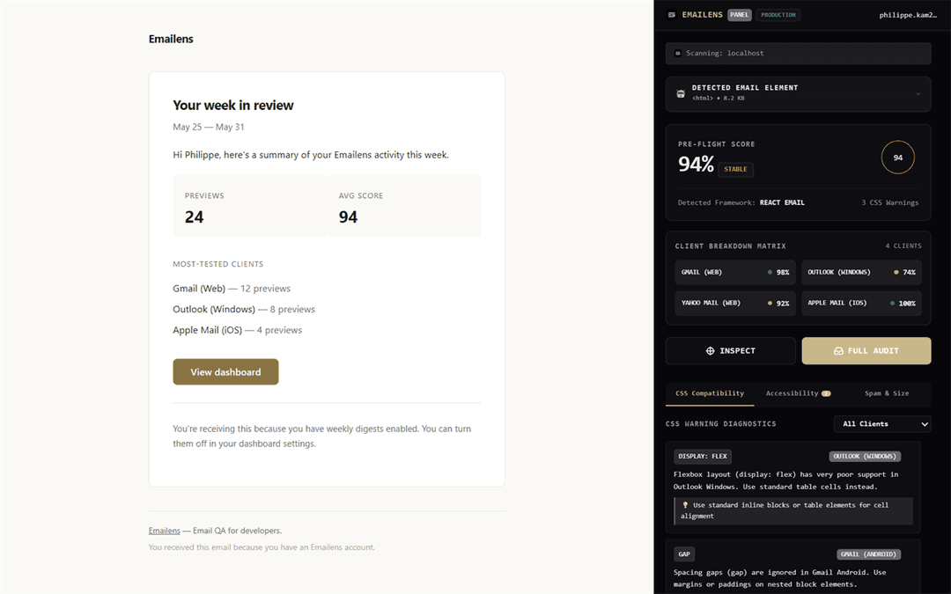Click Apple Mail (iOS) status dot
Screen dimensions: 951x594
(x=892, y=303)
